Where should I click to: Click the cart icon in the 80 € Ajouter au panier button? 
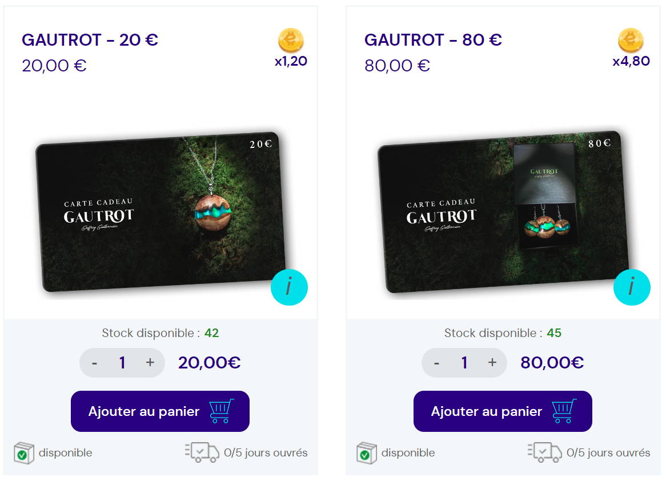click(564, 411)
